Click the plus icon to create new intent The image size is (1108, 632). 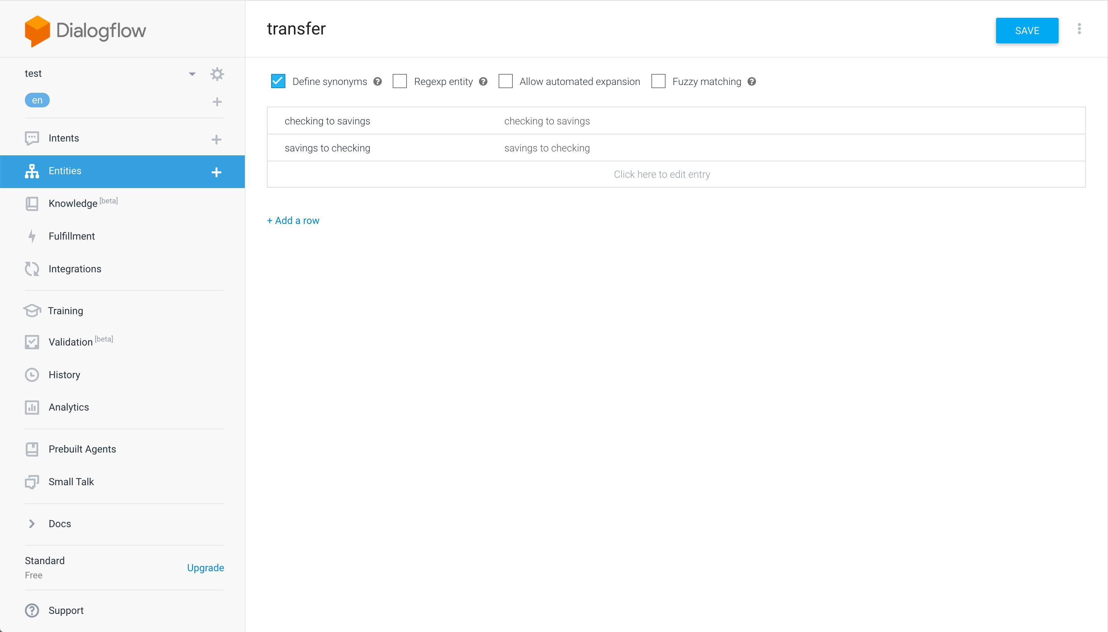pos(216,139)
